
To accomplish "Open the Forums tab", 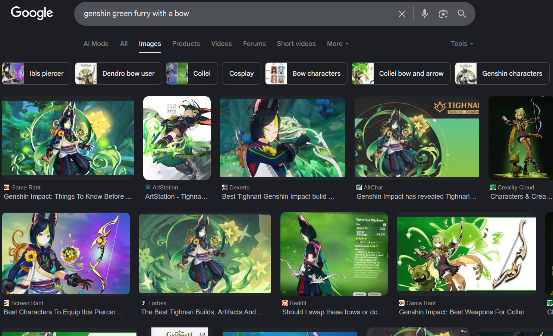I will [254, 44].
